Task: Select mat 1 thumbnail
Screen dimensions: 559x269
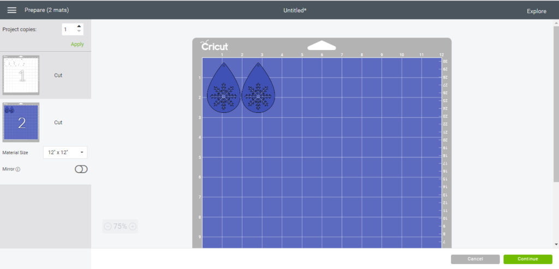Action: point(21,75)
